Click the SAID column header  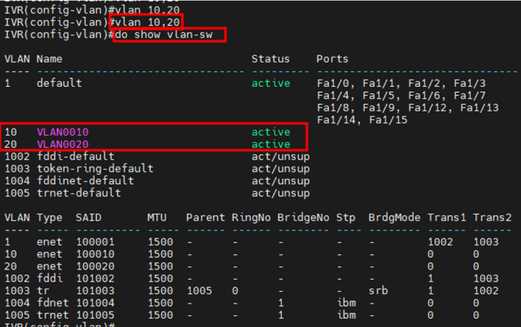click(88, 217)
